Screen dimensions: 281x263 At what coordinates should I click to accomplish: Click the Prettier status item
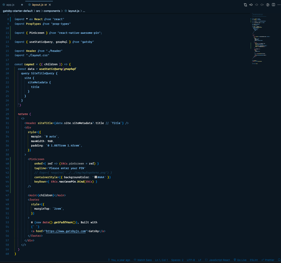pos(268,260)
